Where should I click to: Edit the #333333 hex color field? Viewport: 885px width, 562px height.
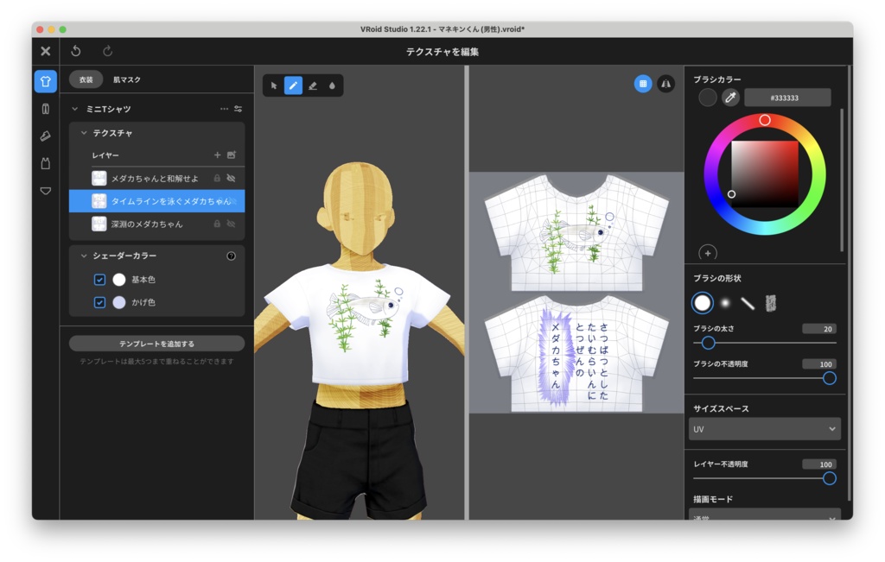787,98
